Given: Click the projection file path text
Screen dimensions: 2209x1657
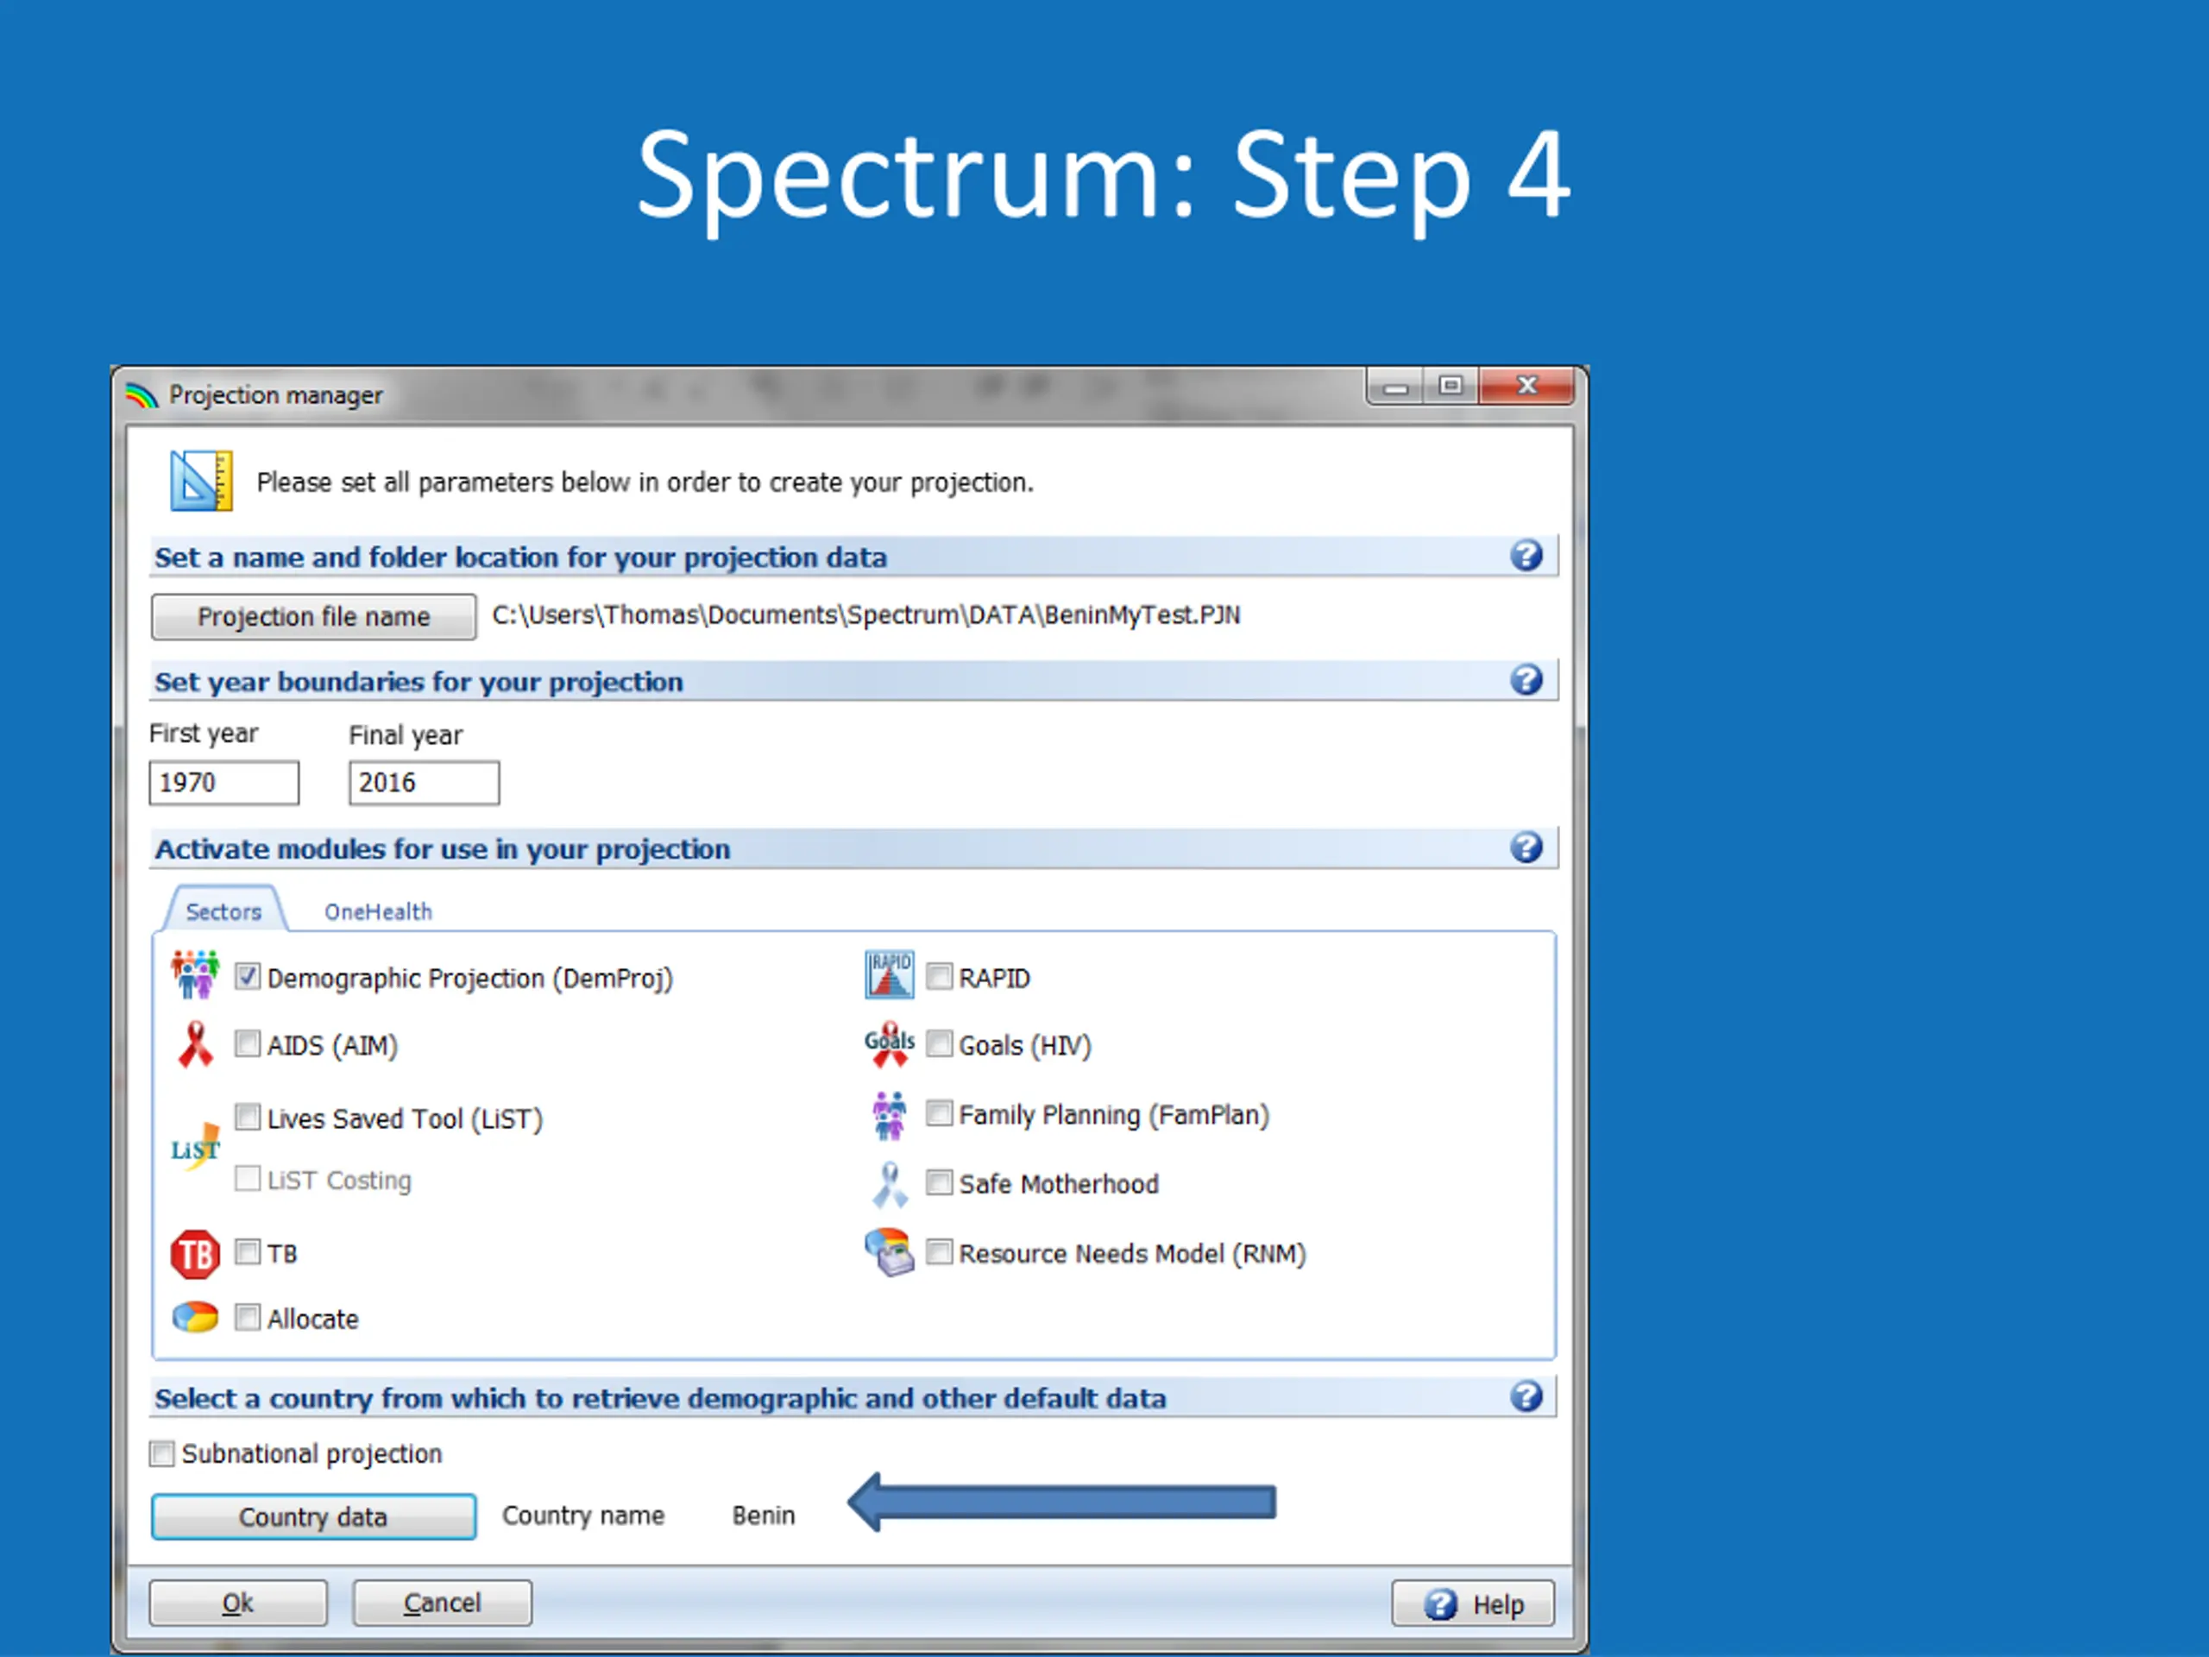Looking at the screenshot, I should coord(865,614).
